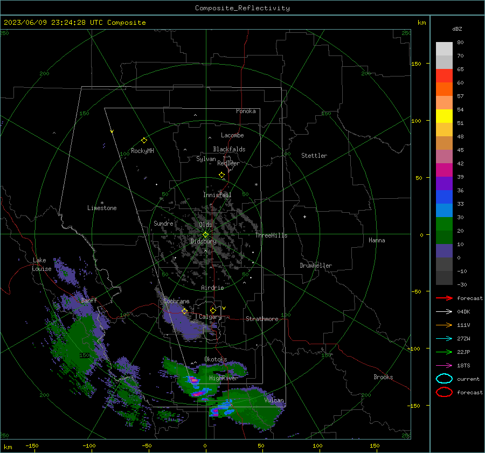The width and height of the screenshot is (485, 453).
Task: Click the strong pink echo near HighRiver
Action: tap(193, 380)
